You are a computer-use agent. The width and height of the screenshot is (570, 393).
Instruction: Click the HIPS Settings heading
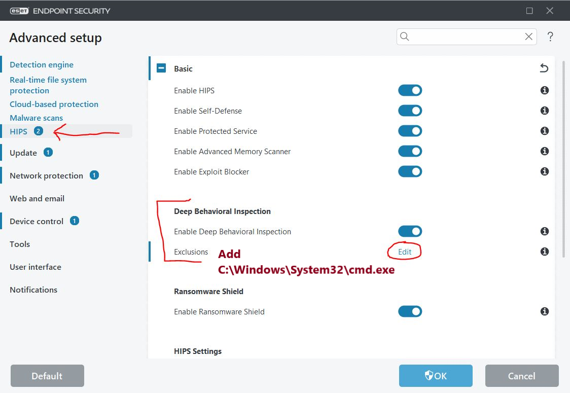point(198,351)
